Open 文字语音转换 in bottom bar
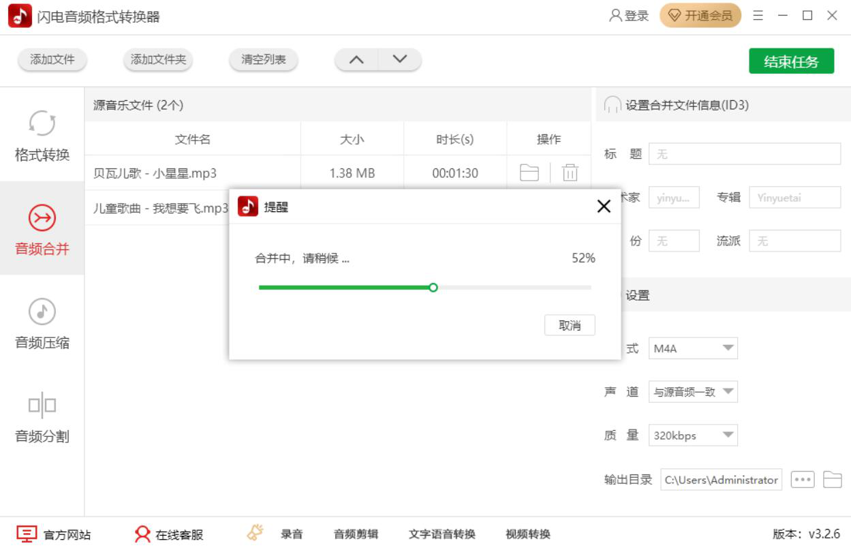The image size is (851, 548). [x=442, y=534]
